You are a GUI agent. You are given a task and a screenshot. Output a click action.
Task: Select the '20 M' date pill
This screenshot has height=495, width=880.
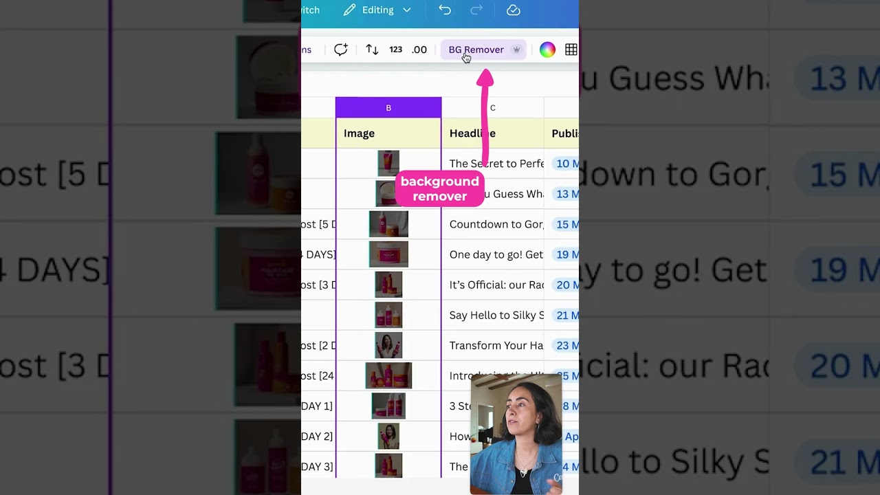click(565, 285)
